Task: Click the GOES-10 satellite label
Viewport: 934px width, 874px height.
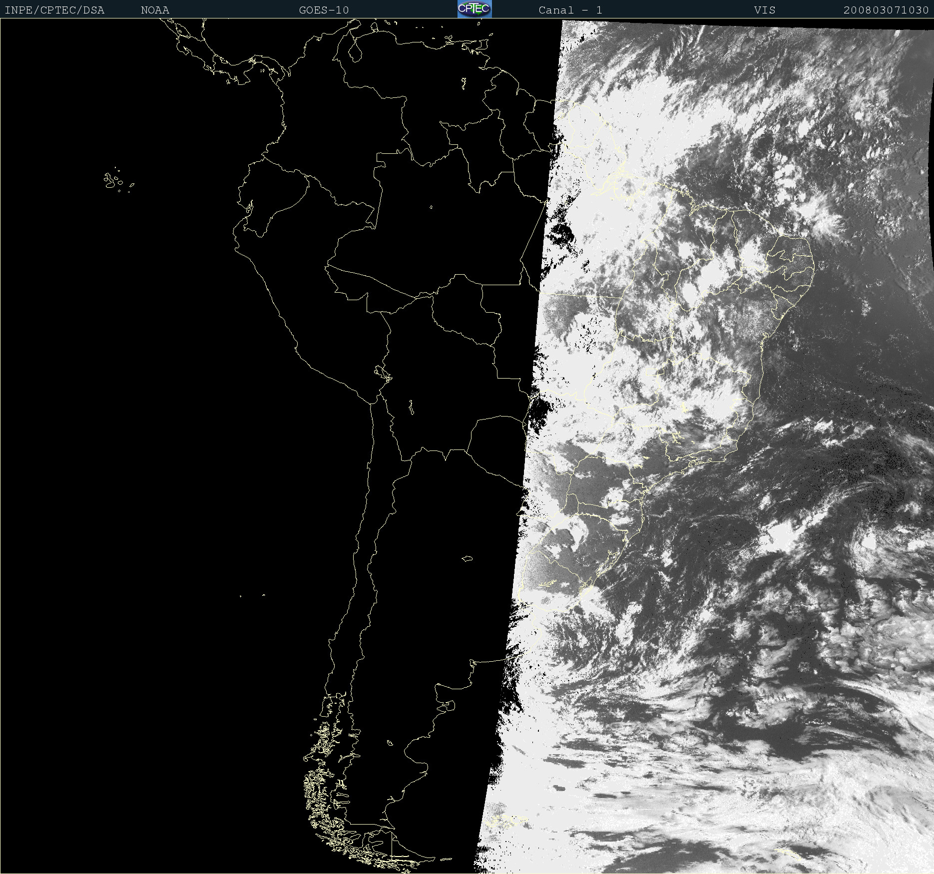Action: click(324, 10)
